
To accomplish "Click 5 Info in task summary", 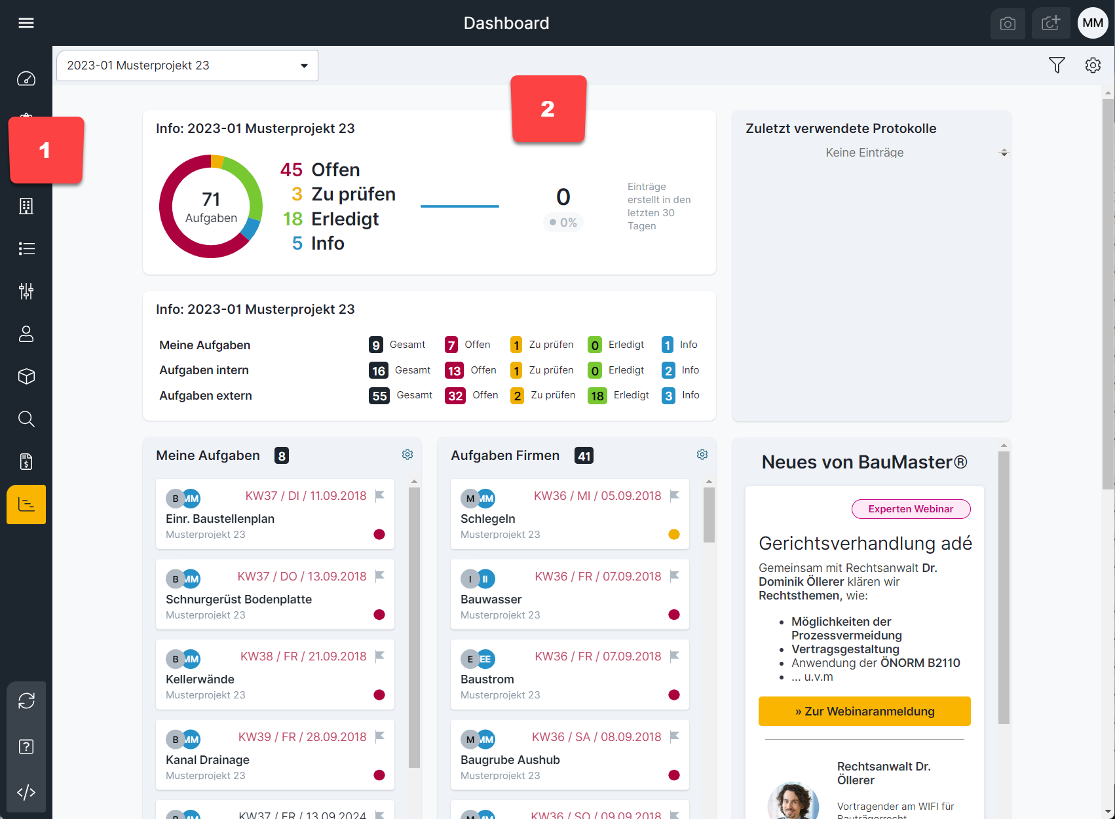I will [x=318, y=243].
